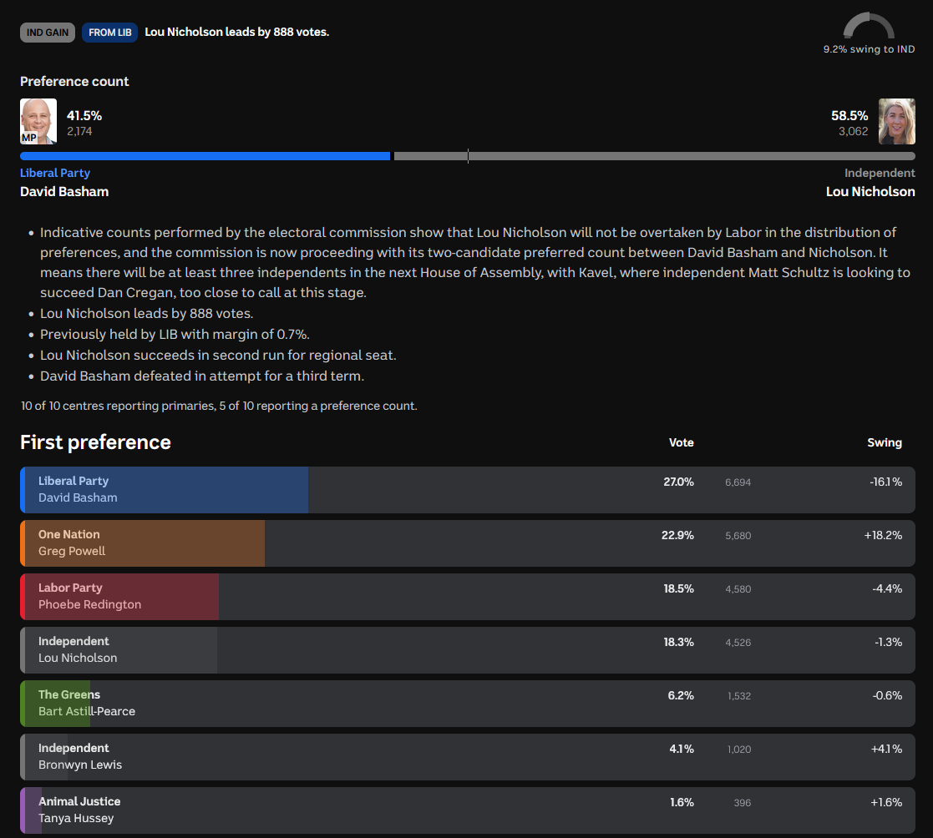Click the swing gauge dial icon

[x=869, y=26]
